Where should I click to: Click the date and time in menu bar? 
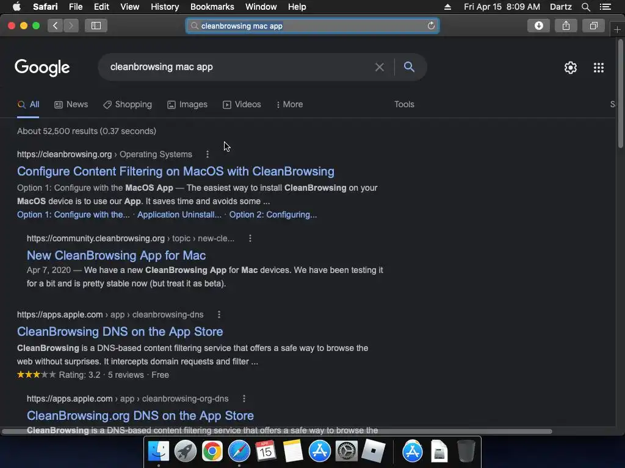point(502,7)
